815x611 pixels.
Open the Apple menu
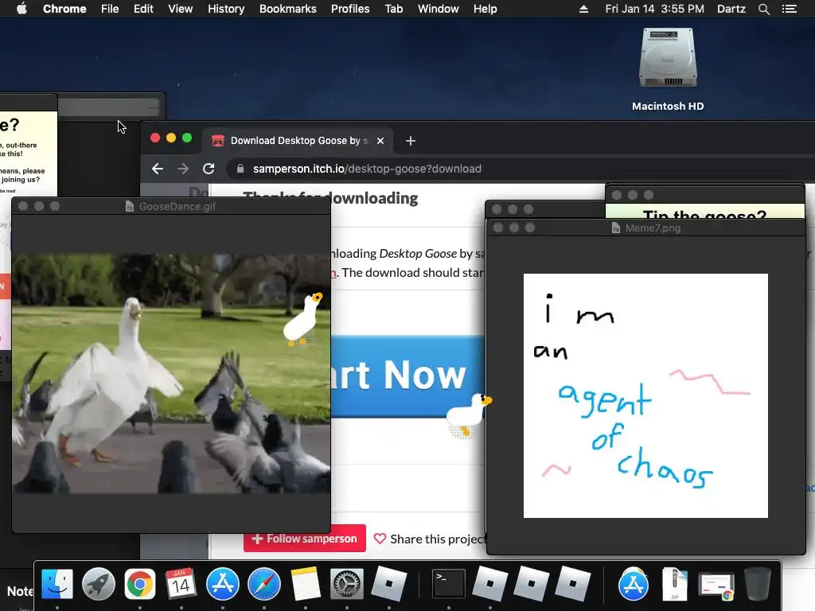(x=21, y=9)
